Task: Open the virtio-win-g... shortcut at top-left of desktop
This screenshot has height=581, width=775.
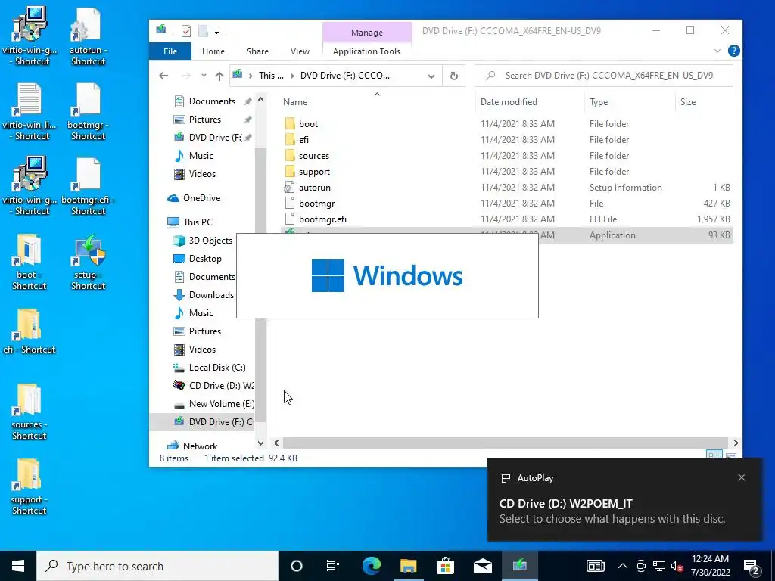Action: 30,36
